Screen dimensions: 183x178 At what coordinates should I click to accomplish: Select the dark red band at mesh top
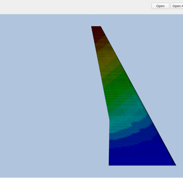pyautogui.click(x=97, y=32)
